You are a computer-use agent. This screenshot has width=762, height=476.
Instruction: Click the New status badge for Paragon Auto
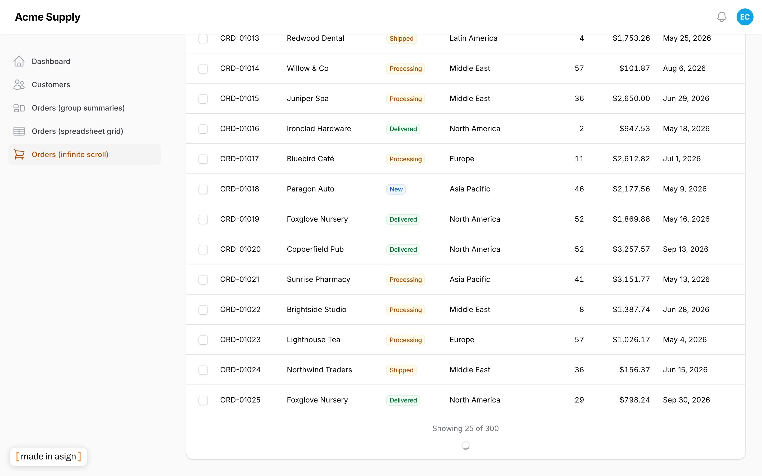coord(396,189)
